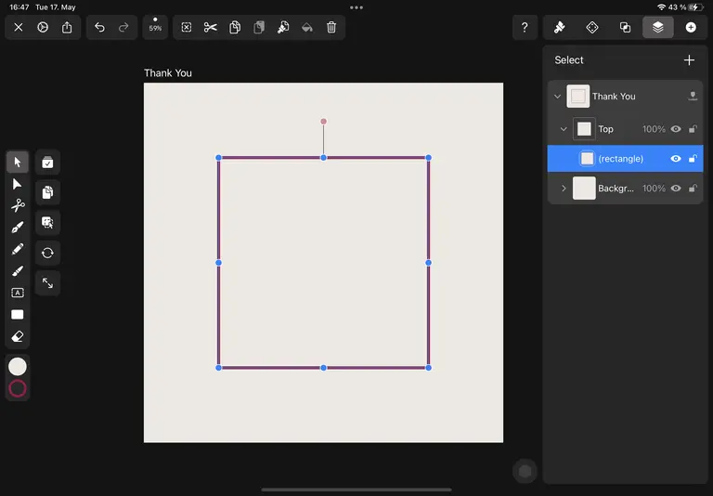The height and width of the screenshot is (496, 713).
Task: Enable group select mode icon
Action: click(x=47, y=223)
